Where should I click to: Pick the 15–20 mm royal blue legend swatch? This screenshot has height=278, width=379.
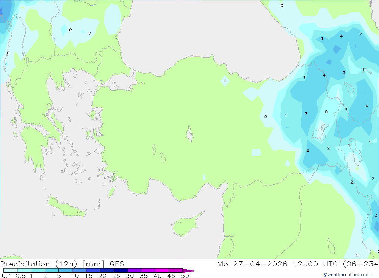pyautogui.click(x=93, y=270)
